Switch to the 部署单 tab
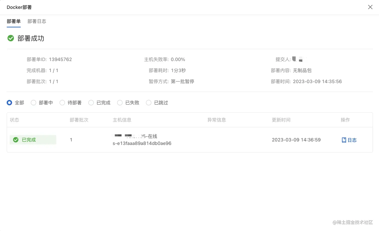This screenshot has width=379, height=231. pos(14,21)
